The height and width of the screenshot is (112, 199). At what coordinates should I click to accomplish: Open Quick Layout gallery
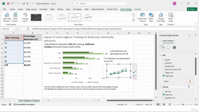coord(16,17)
